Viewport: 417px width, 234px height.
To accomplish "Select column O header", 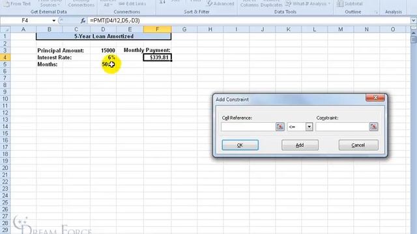I will tap(393, 29).
